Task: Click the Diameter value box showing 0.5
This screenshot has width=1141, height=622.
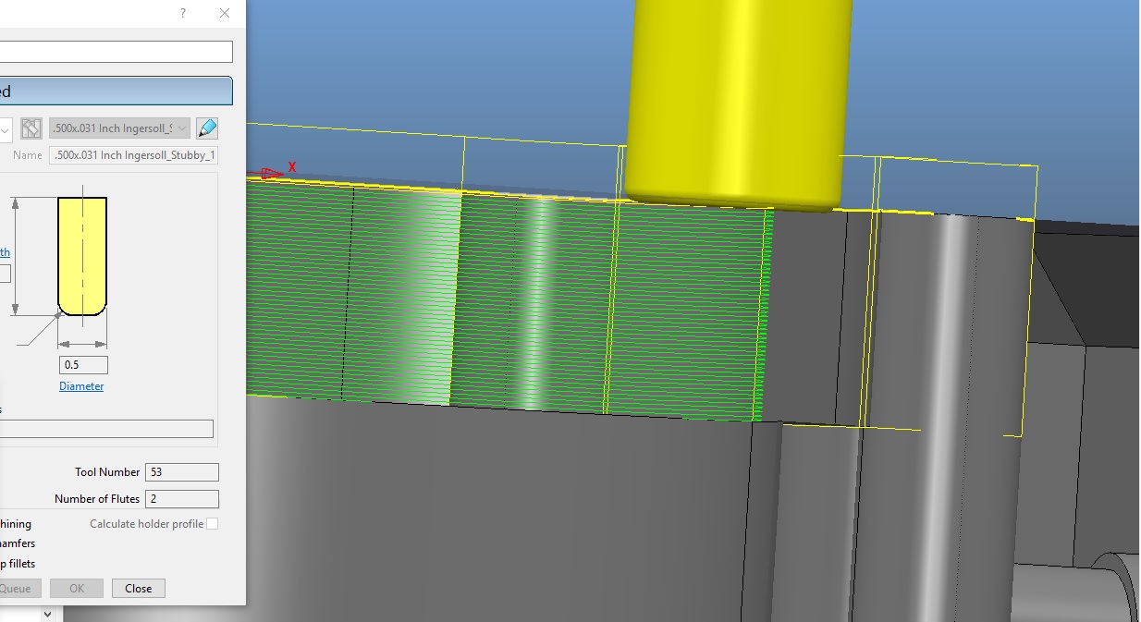Action: 83,364
